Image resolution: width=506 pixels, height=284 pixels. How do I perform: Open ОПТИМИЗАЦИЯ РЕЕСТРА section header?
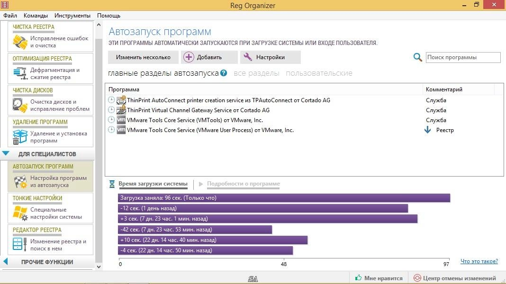[x=42, y=58]
